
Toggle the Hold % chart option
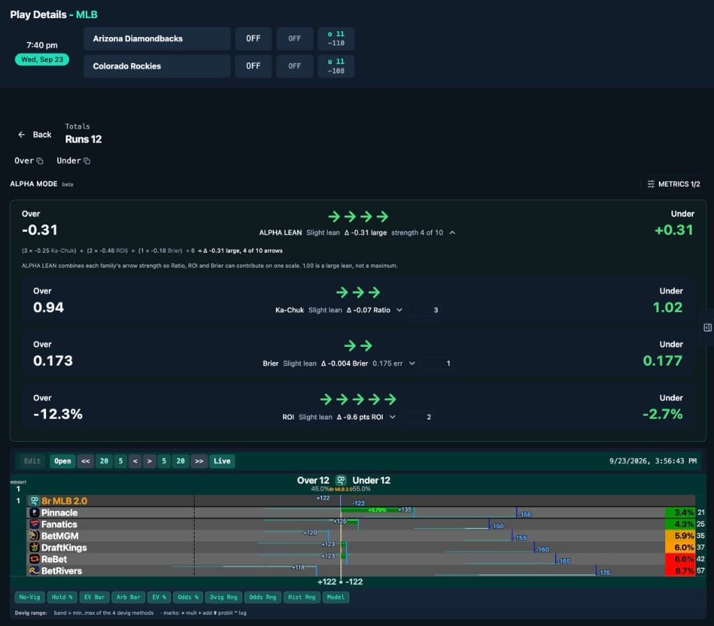click(62, 597)
